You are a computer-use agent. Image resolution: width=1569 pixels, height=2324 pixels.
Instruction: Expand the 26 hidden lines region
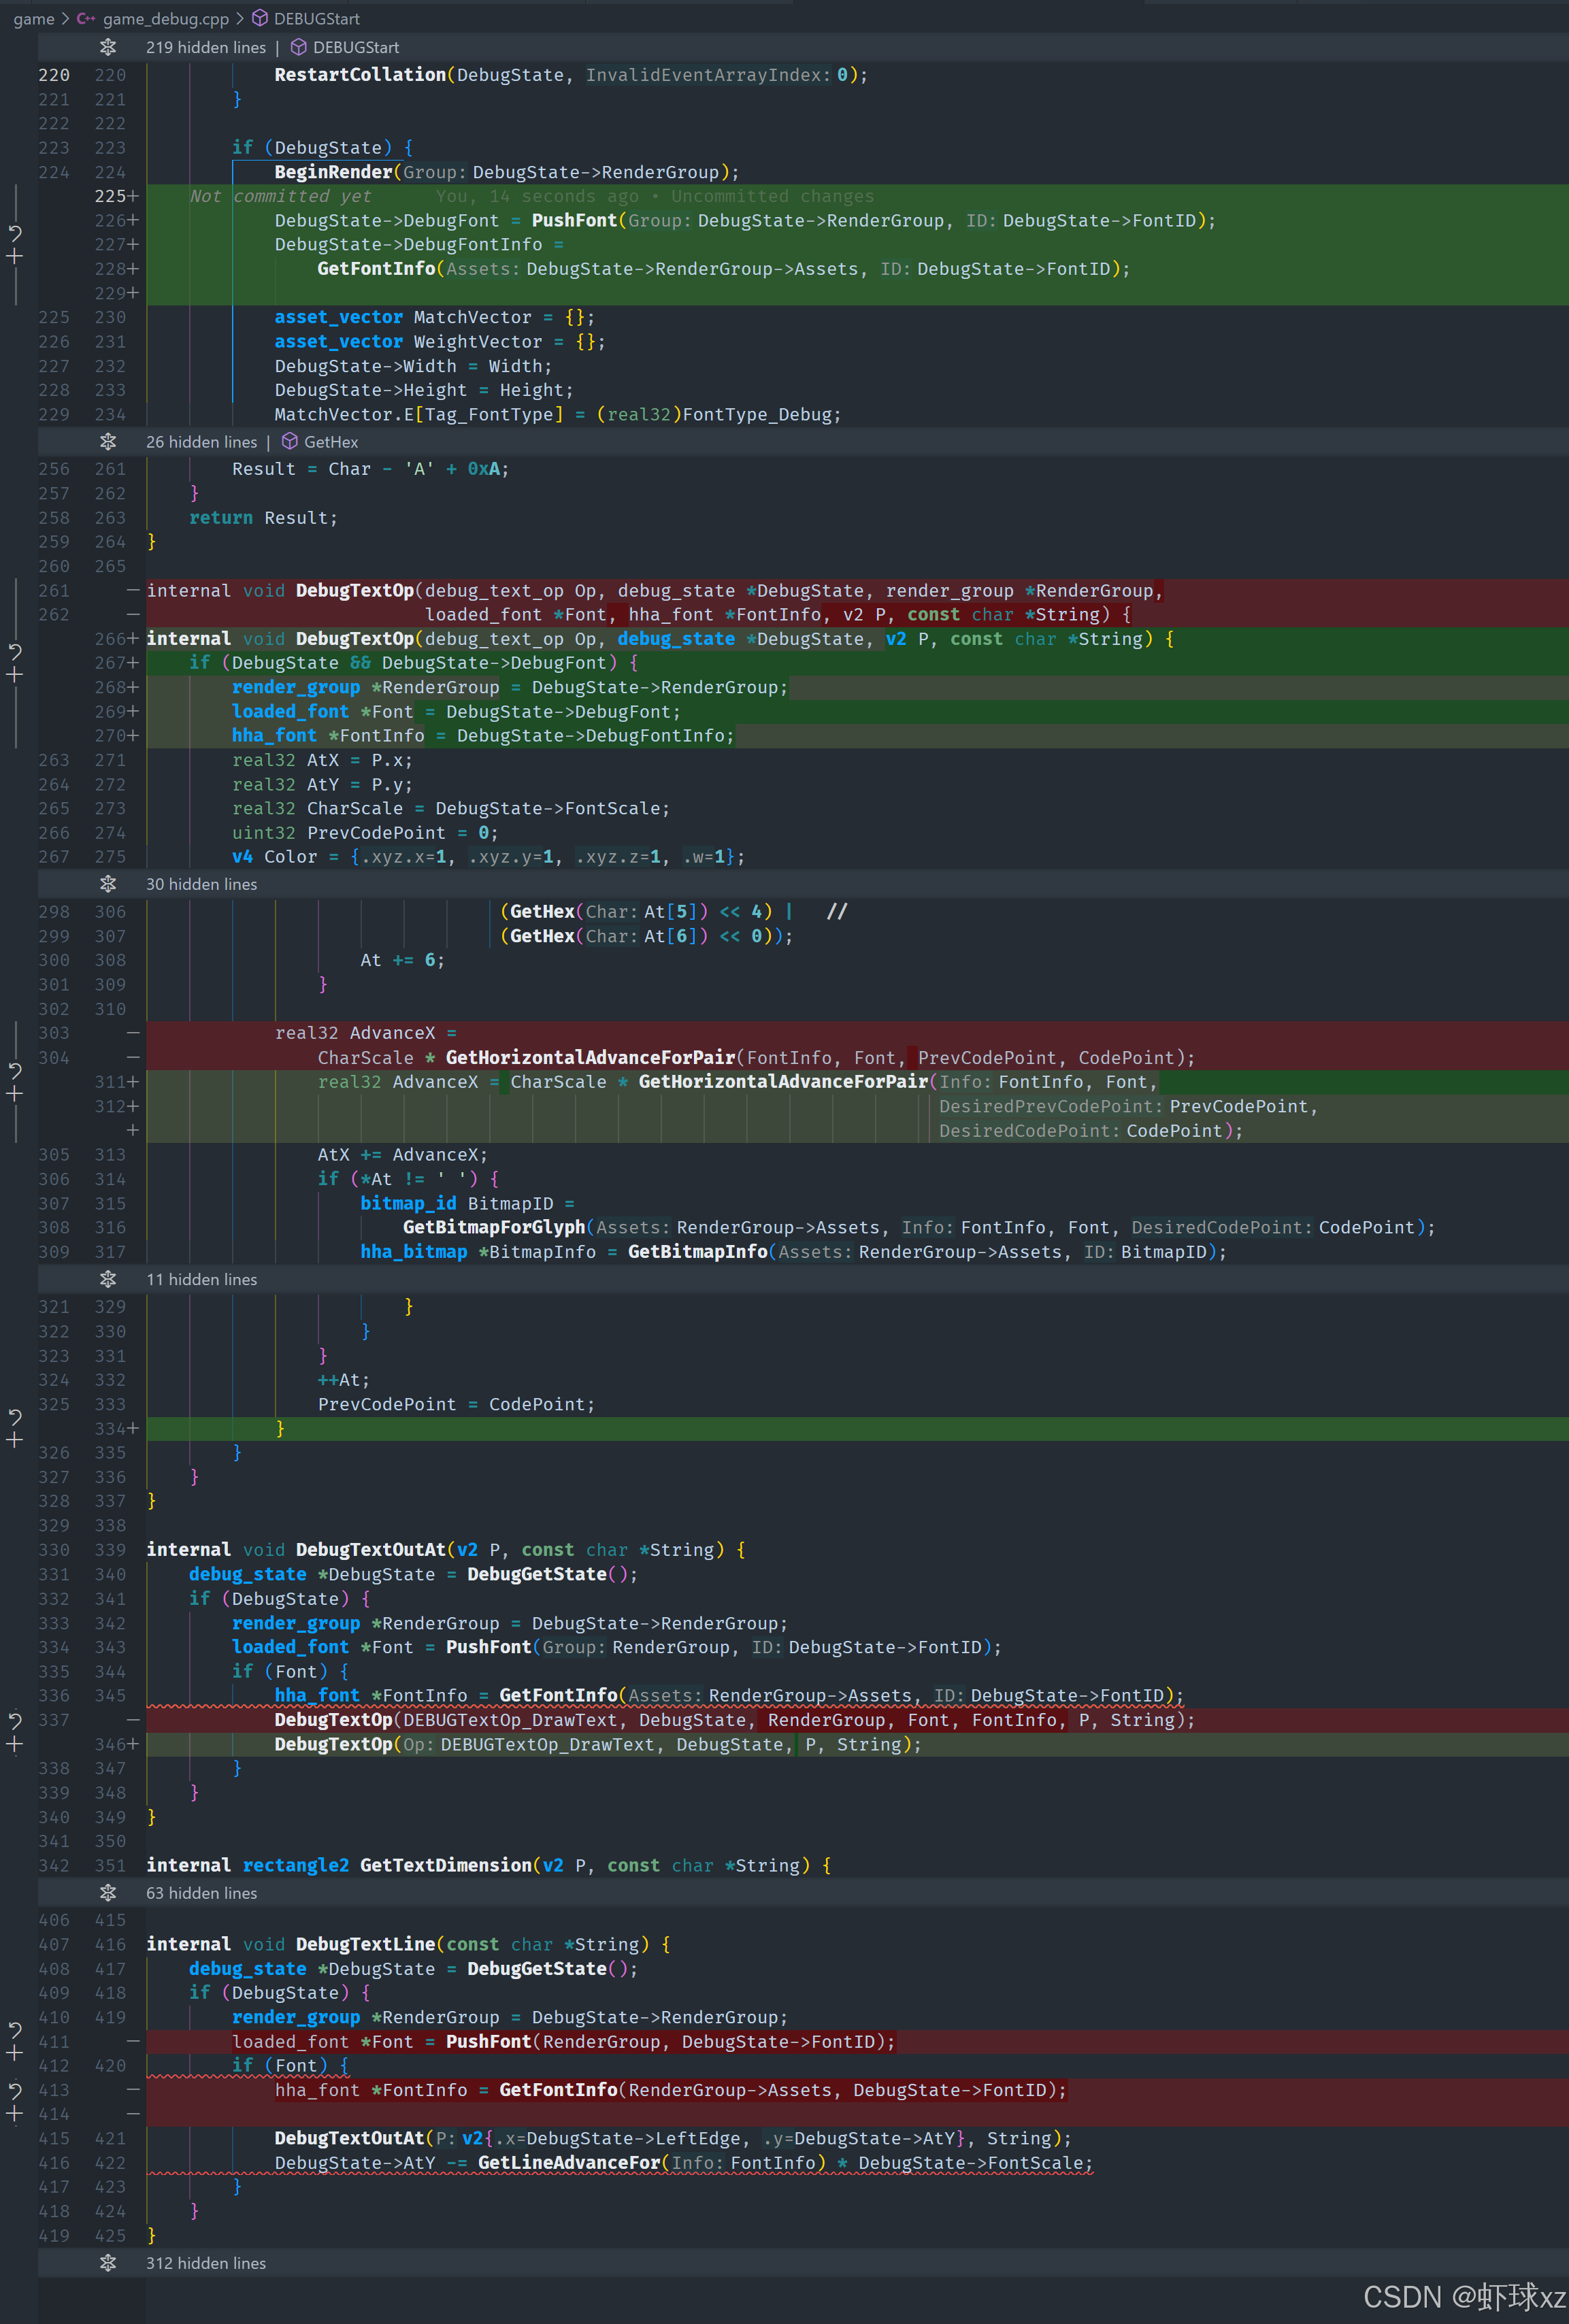(x=108, y=441)
